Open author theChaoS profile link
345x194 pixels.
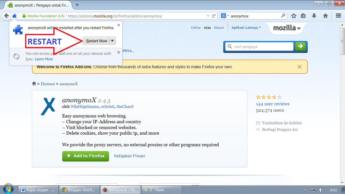[x=125, y=107]
